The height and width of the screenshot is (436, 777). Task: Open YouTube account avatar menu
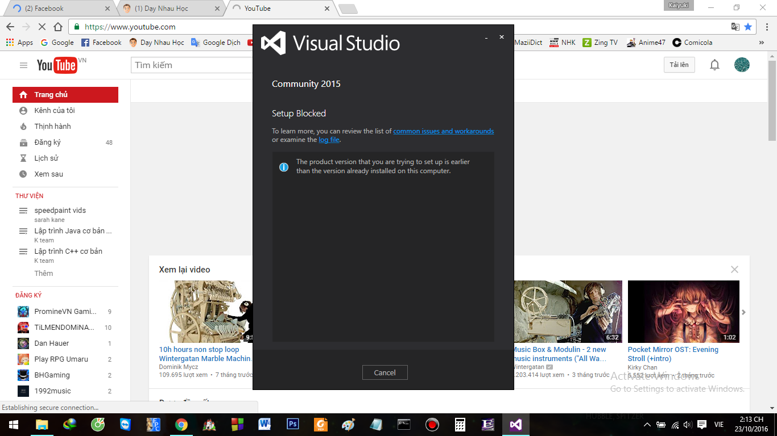[742, 65]
